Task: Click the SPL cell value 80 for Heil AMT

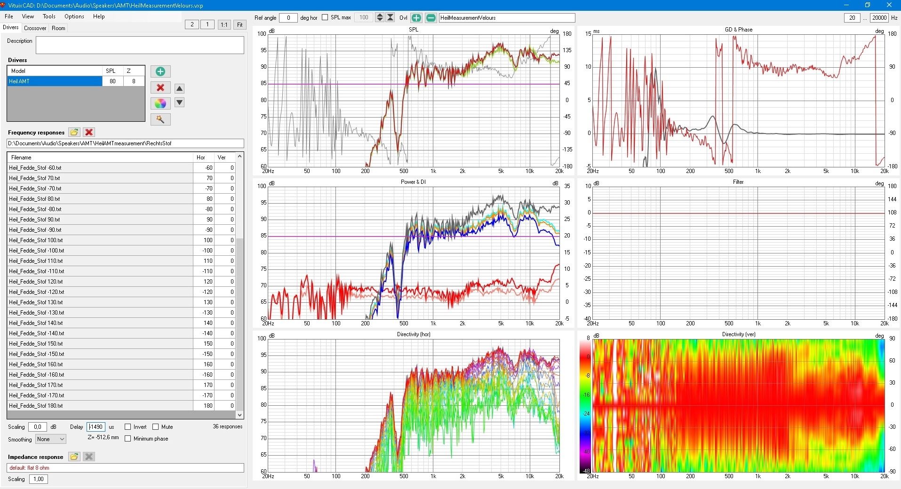Action: pos(113,81)
